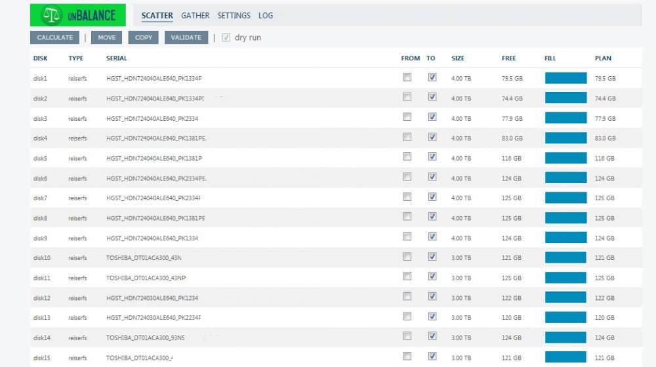The height and width of the screenshot is (367, 656).
Task: Uncheck the TO box for disk15
Action: tap(432, 356)
